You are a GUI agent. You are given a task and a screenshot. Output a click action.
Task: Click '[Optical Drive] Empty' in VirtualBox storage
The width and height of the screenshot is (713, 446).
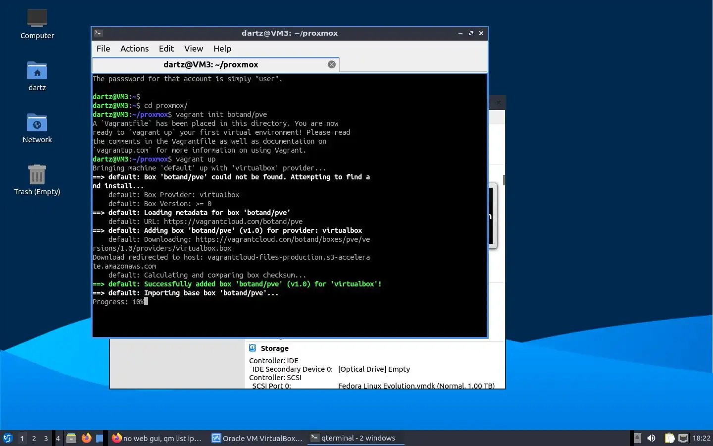(x=374, y=369)
